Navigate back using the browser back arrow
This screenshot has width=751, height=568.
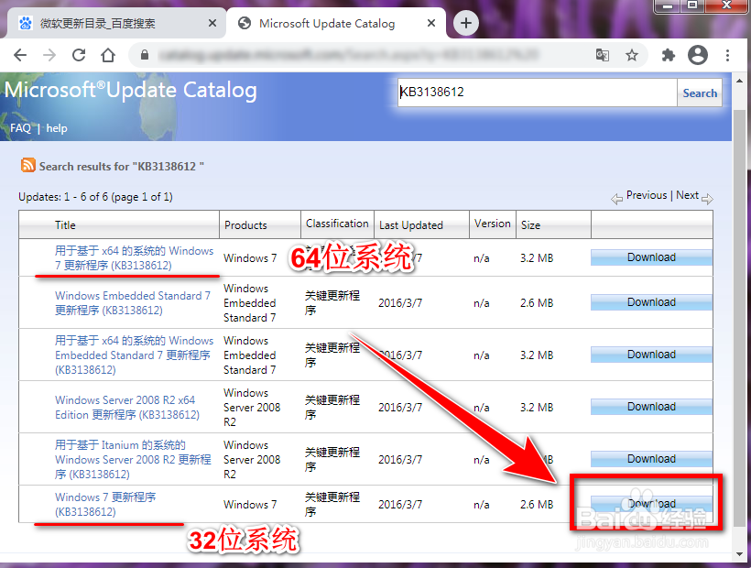coord(20,56)
